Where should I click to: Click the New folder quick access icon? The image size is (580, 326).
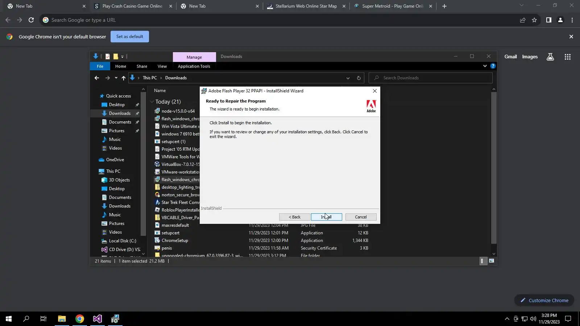[116, 57]
